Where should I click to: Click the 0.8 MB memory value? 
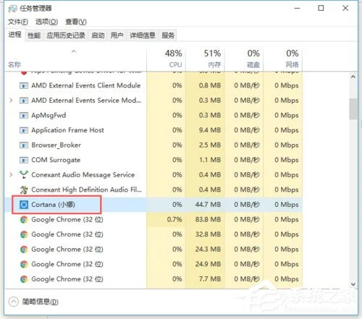(210, 85)
